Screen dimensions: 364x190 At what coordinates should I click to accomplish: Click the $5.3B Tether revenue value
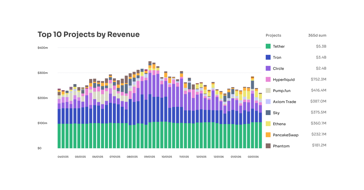coord(321,46)
